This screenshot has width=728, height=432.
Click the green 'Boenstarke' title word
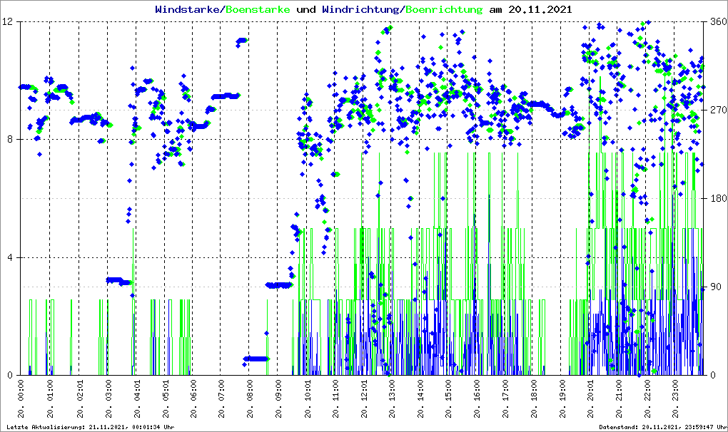[258, 10]
